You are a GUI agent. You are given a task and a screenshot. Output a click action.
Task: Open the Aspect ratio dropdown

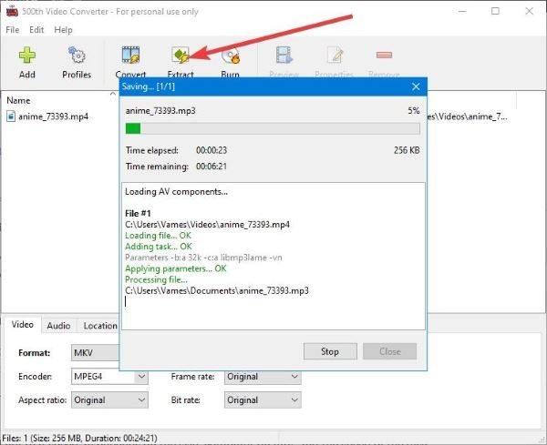click(109, 400)
